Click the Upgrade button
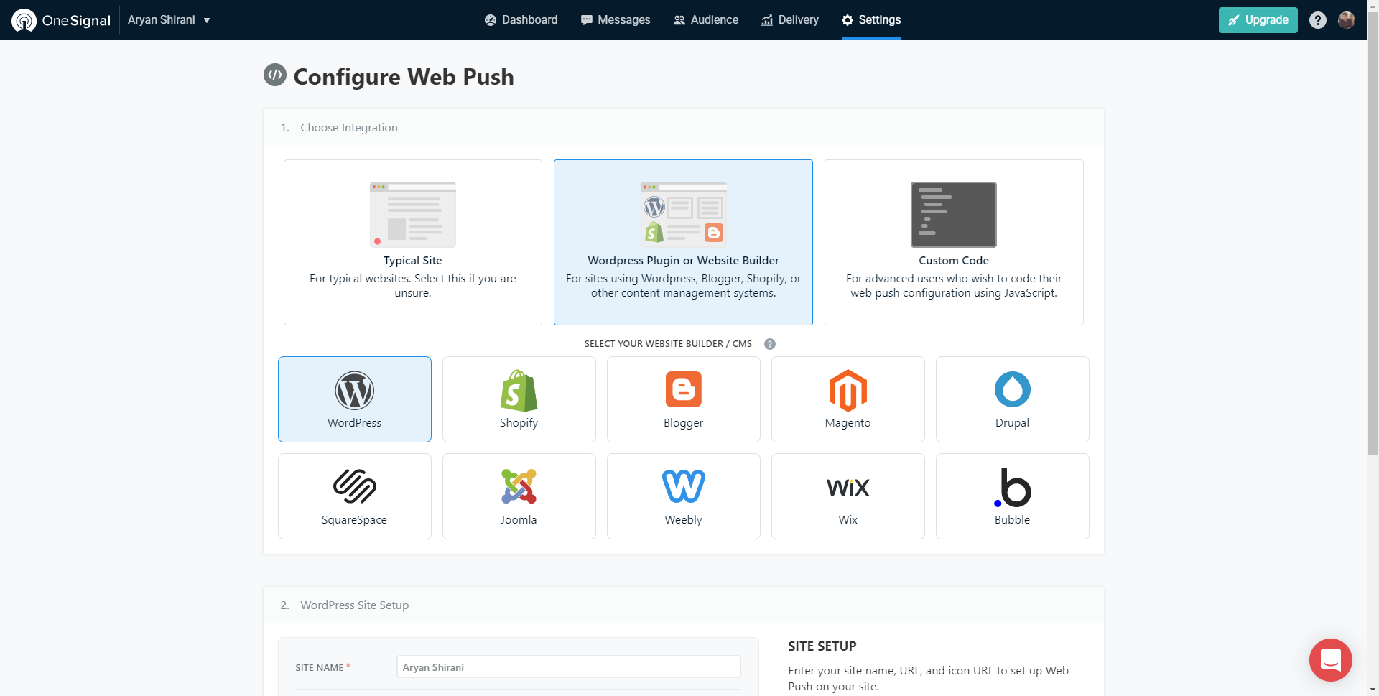 coord(1258,20)
